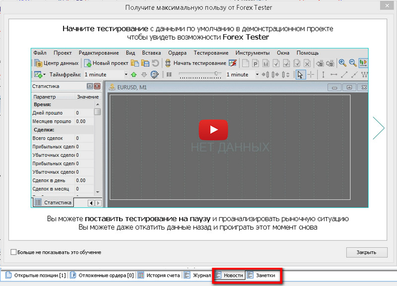Go to the next tutorial slide arrow
The width and height of the screenshot is (397, 286).
[x=379, y=128]
